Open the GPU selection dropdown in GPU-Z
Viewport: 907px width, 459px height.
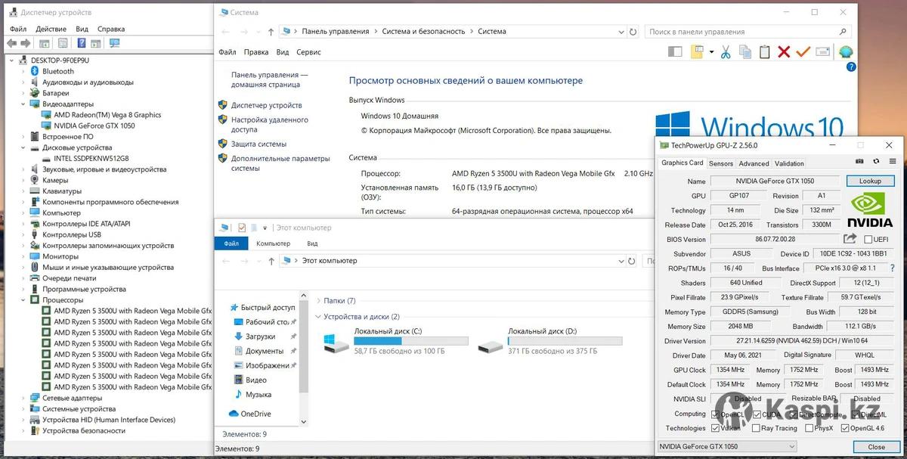coord(727,447)
